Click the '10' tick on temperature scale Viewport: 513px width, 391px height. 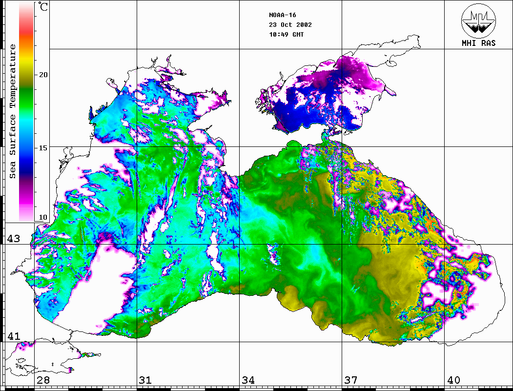(43, 217)
